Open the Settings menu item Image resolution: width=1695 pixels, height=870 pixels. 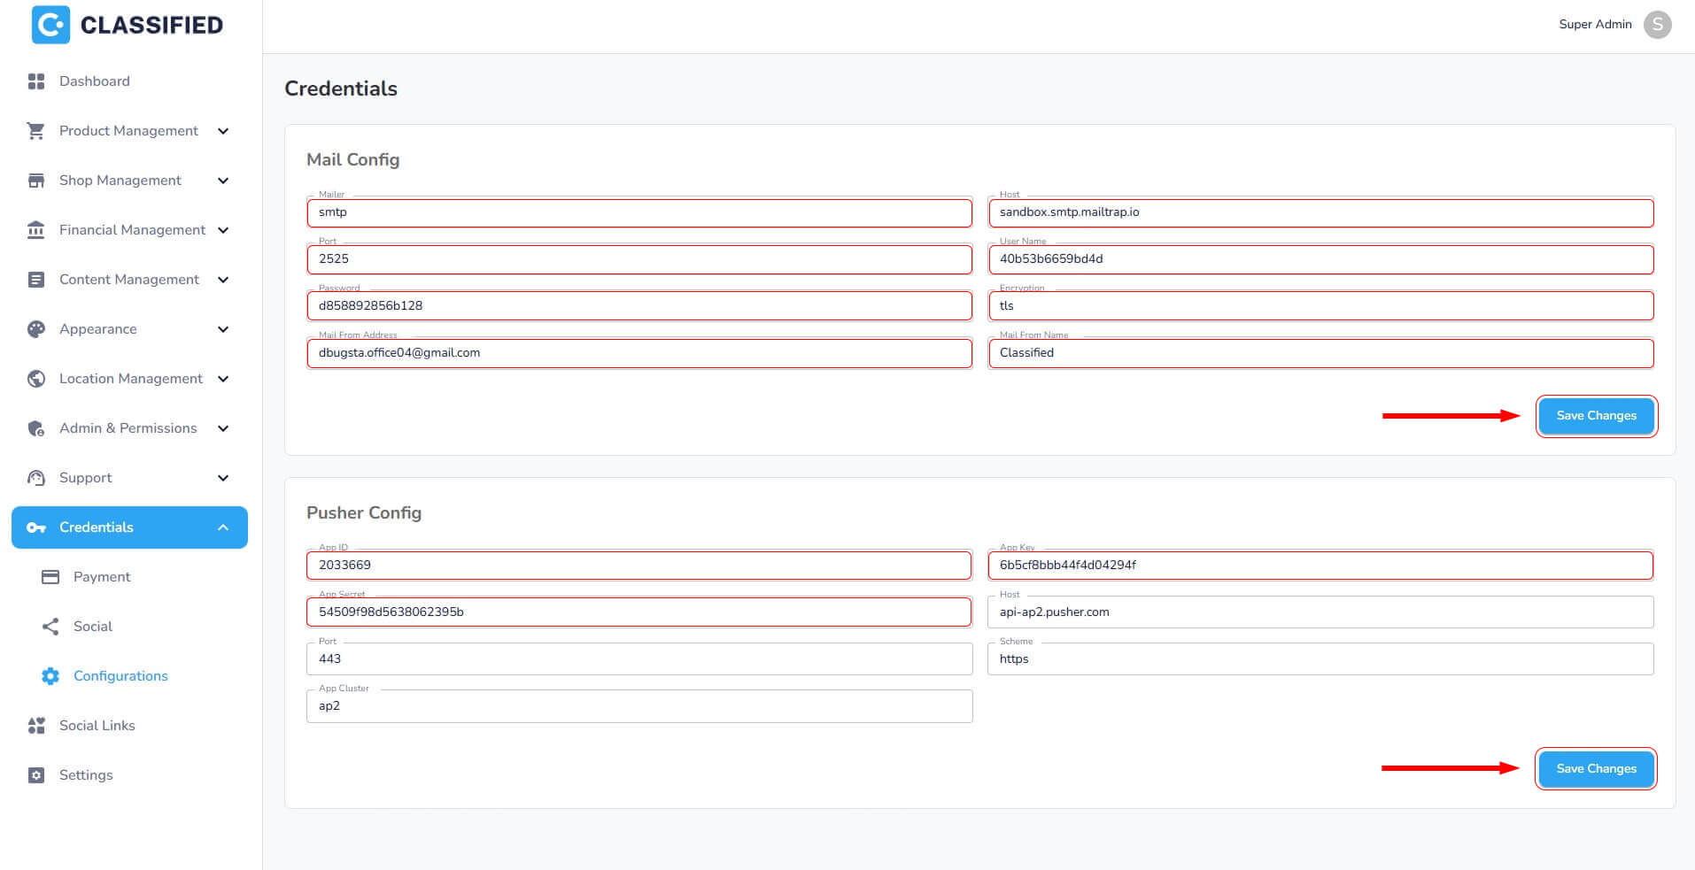[86, 775]
